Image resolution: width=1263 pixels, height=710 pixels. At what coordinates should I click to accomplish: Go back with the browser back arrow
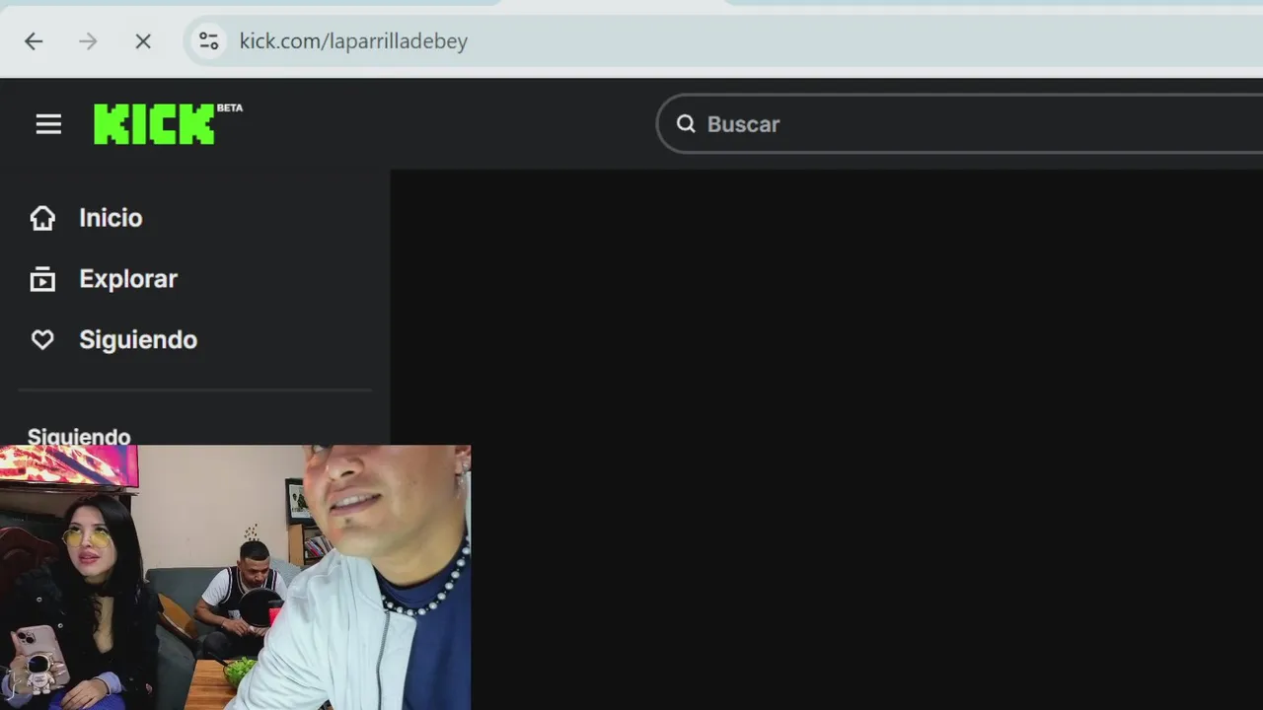tap(34, 41)
